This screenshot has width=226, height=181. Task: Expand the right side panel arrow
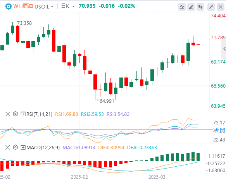coord(224,49)
